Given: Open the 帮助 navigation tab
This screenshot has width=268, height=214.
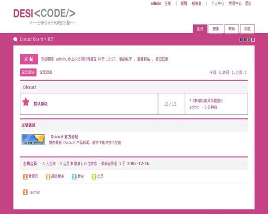Looking at the screenshot, I should (x=231, y=29).
